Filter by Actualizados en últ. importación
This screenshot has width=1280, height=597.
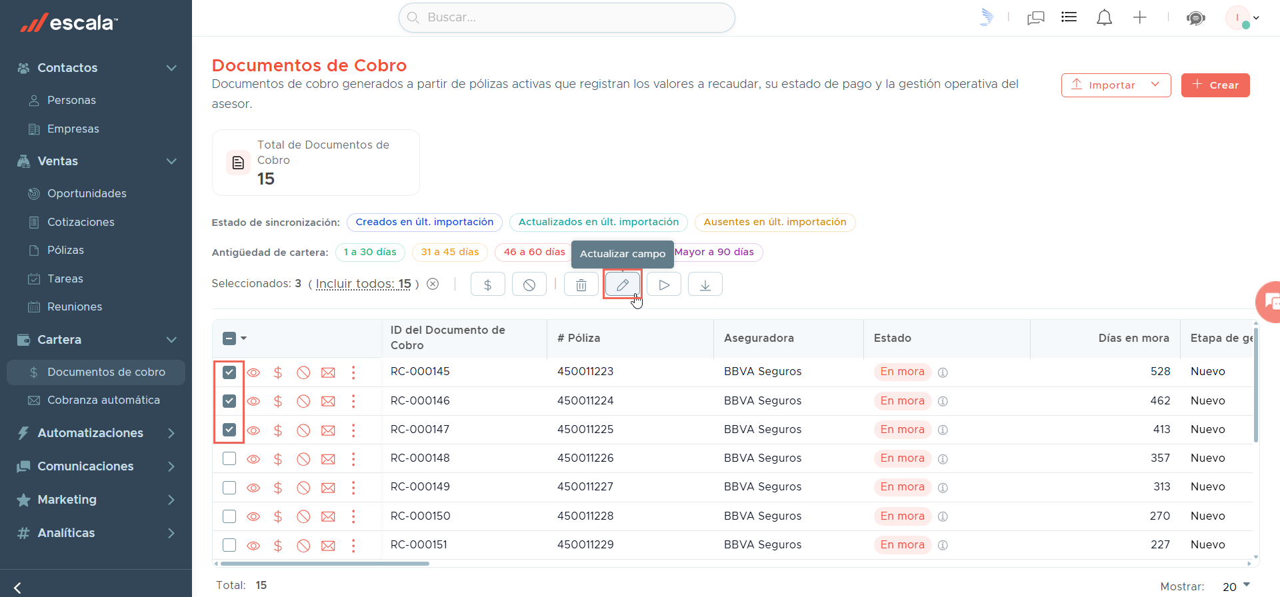coord(599,222)
